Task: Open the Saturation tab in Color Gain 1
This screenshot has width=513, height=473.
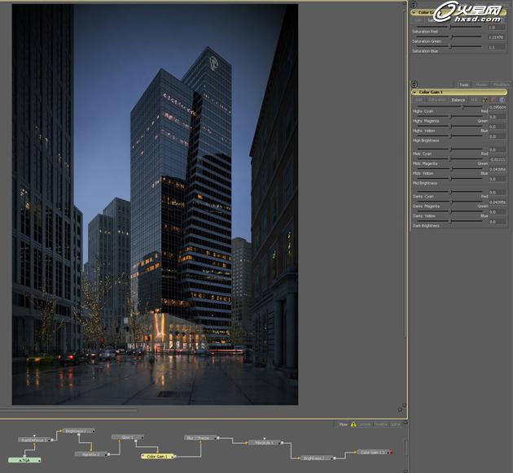Action: tap(437, 100)
